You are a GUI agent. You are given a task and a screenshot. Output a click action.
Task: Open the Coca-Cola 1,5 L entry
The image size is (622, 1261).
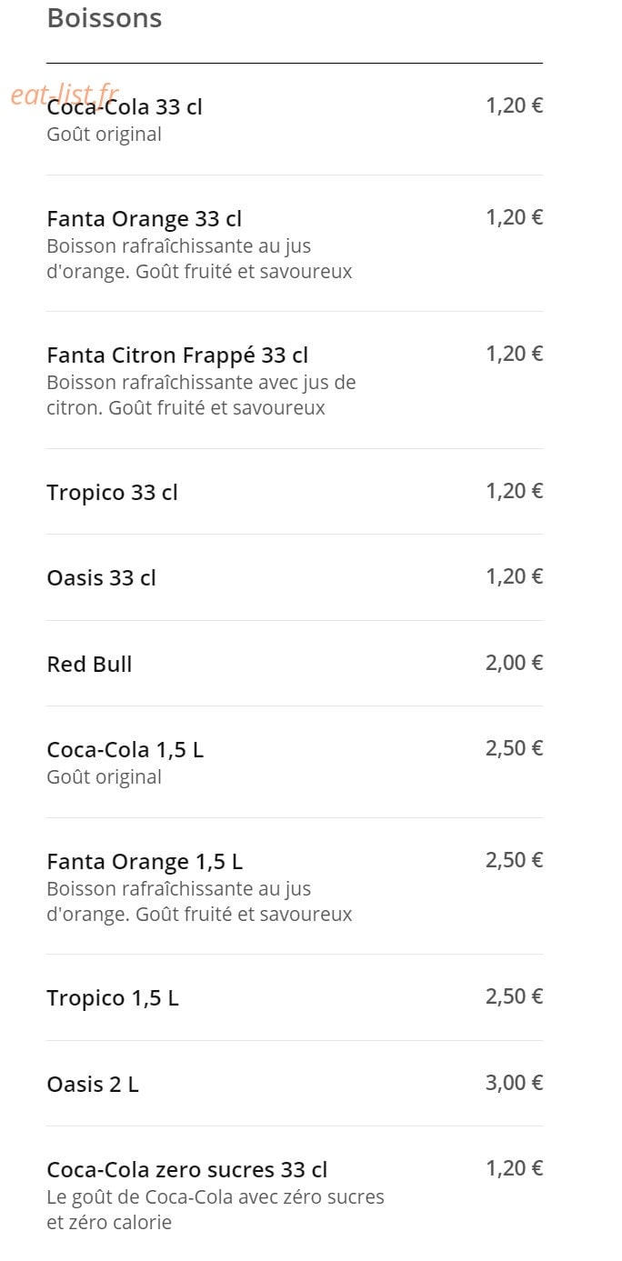point(295,762)
